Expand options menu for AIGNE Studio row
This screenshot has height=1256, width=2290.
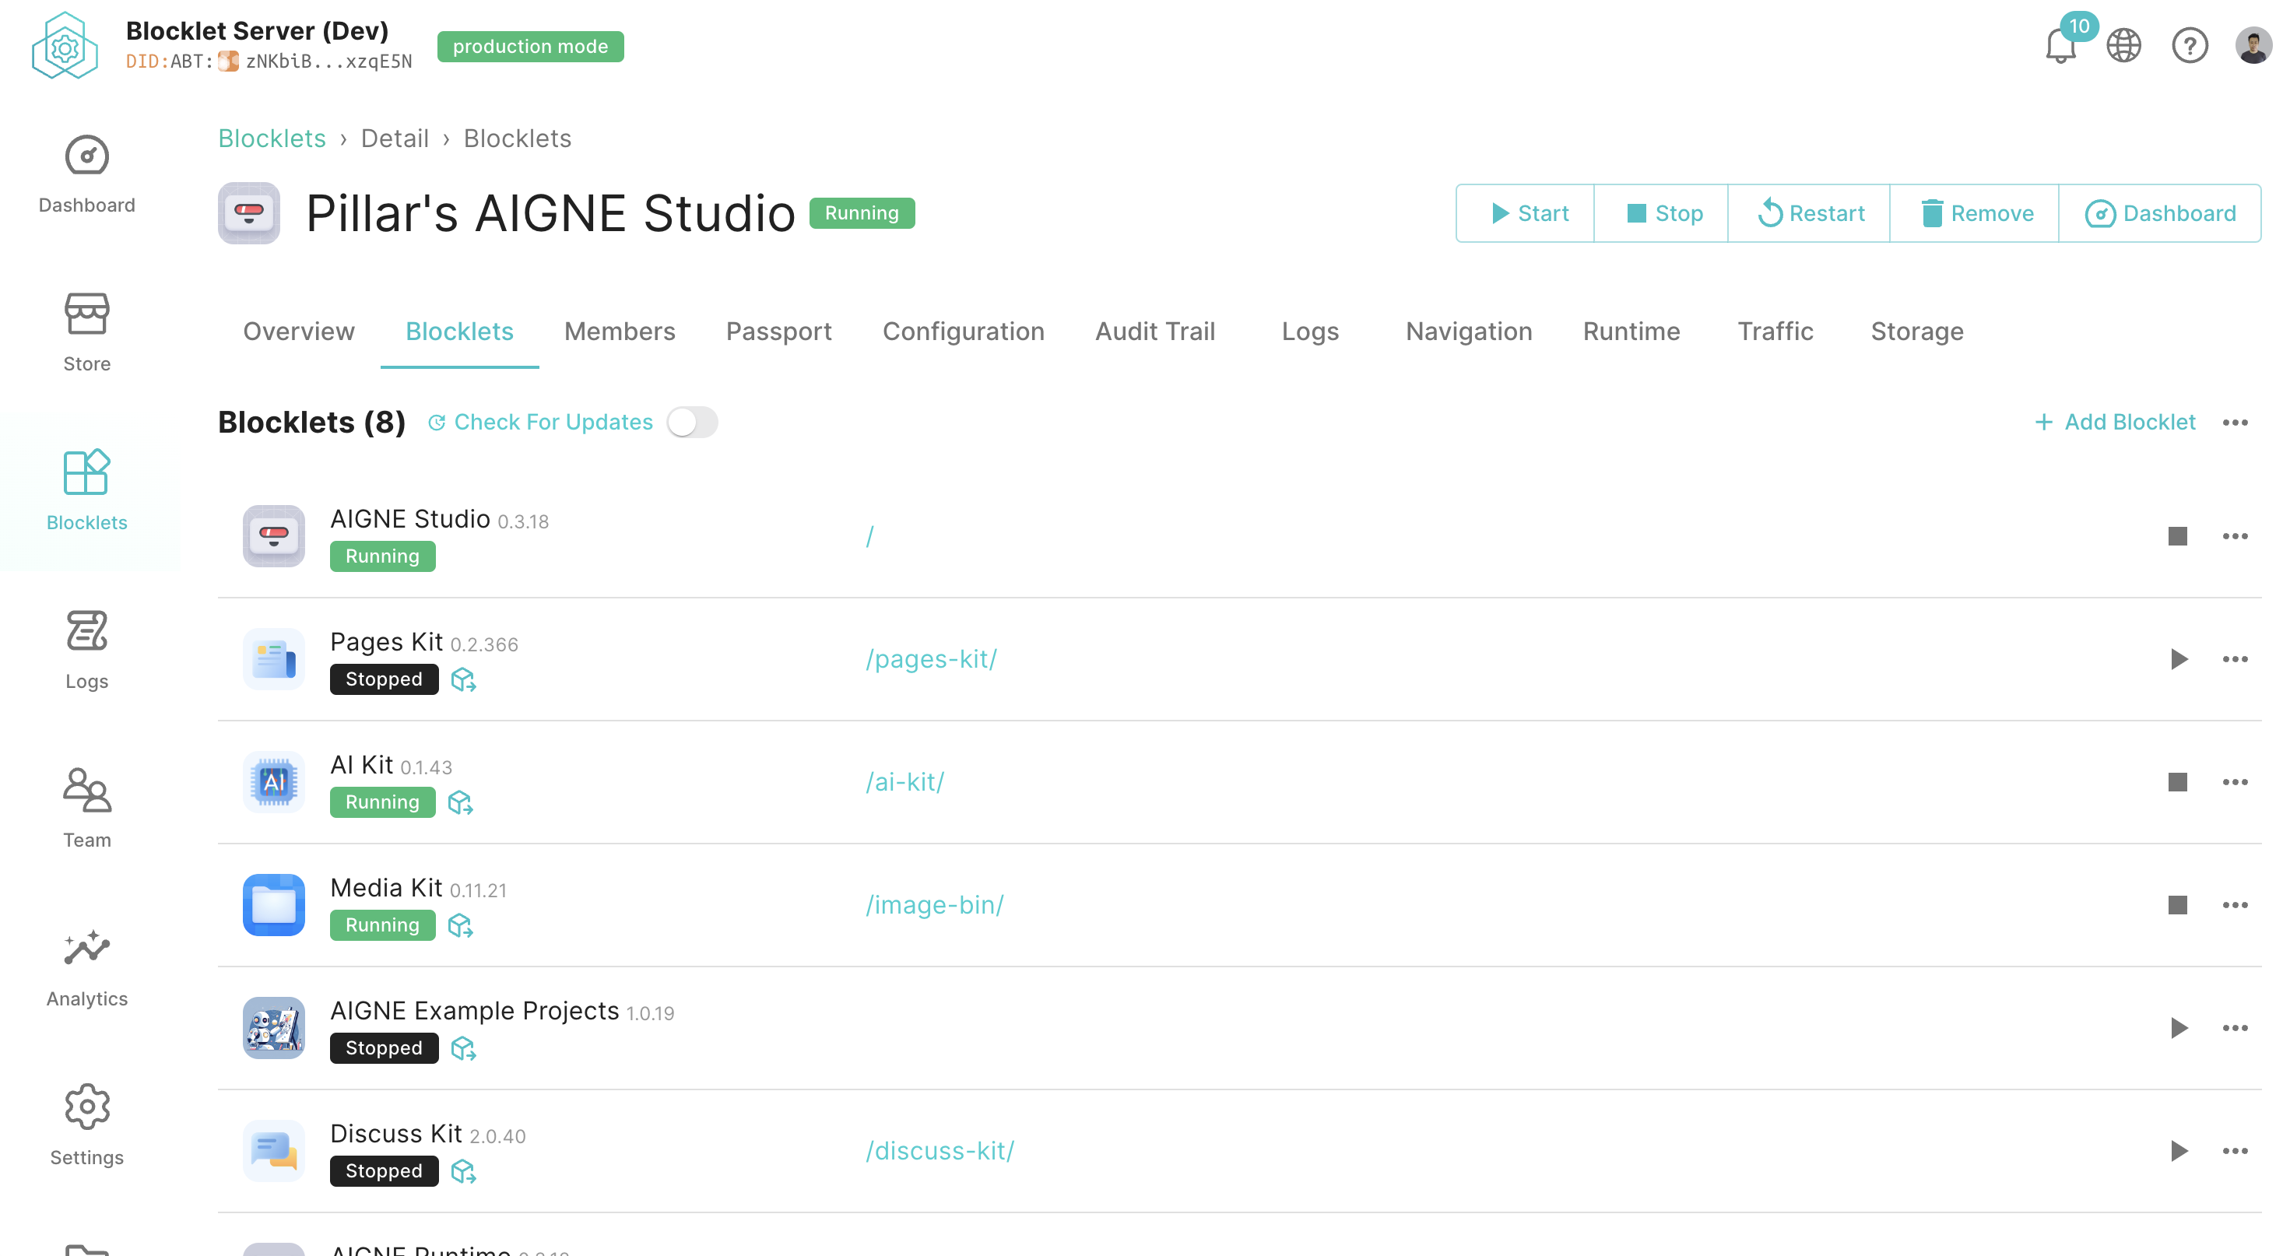(x=2235, y=536)
